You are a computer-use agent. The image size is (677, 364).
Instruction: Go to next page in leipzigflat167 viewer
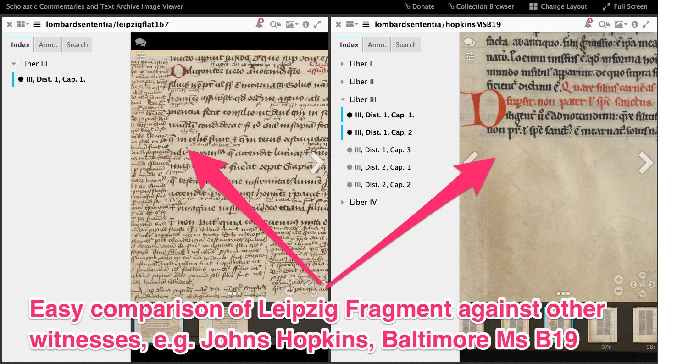tap(317, 162)
